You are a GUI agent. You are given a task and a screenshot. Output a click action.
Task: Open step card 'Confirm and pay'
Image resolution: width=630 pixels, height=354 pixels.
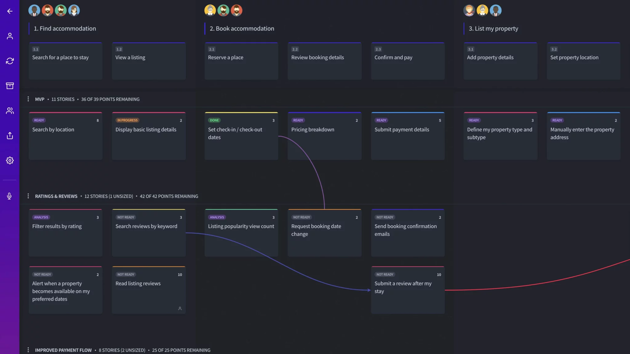click(x=408, y=61)
